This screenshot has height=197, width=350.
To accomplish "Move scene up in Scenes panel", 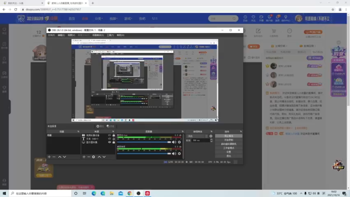I will 59,157.
